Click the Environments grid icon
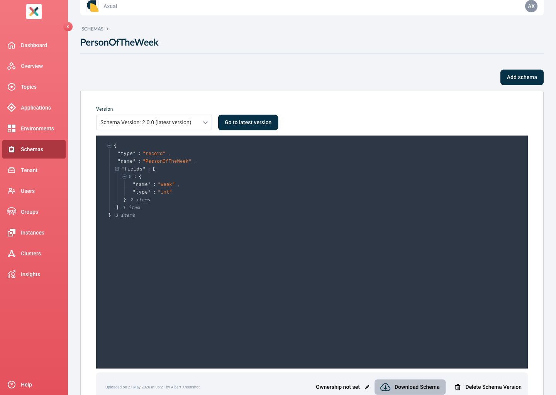This screenshot has width=556, height=395. [12, 128]
